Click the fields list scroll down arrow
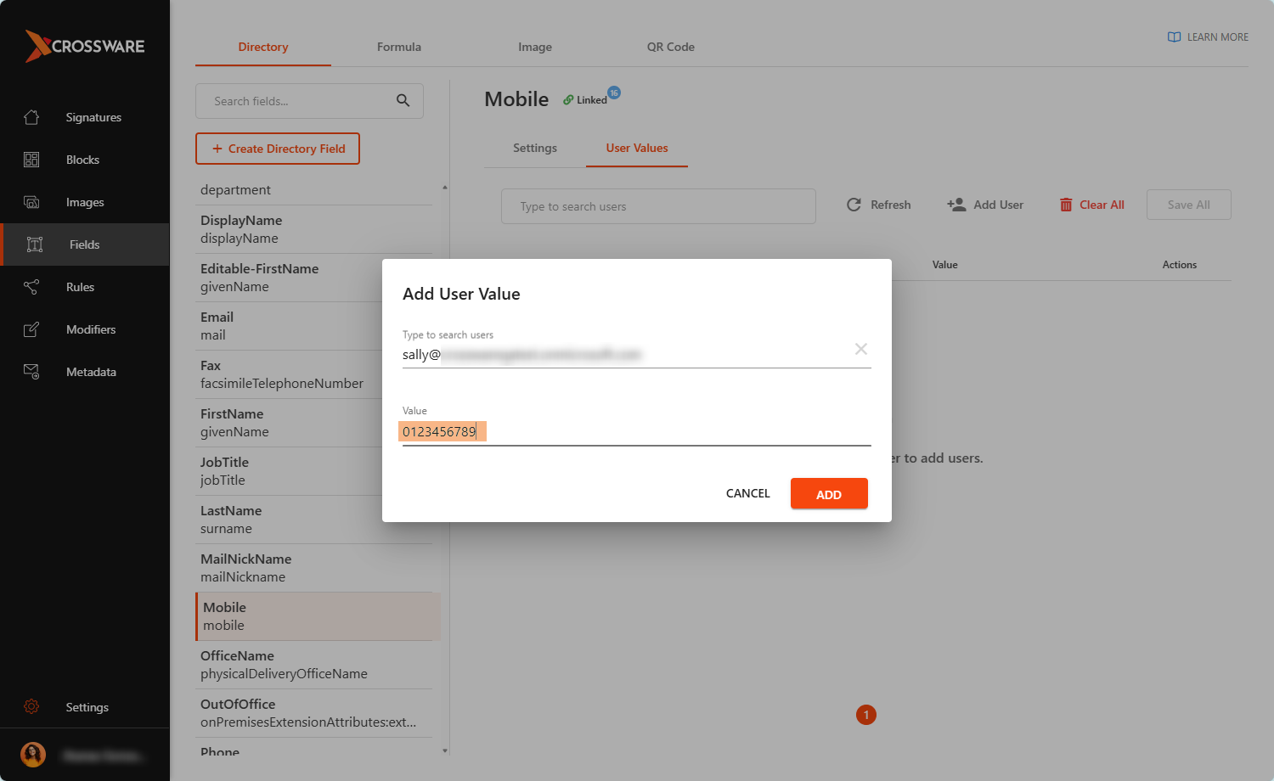This screenshot has width=1274, height=781. point(445,750)
